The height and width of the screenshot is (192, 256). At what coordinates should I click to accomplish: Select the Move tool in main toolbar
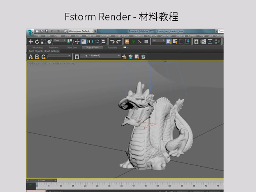(31, 42)
